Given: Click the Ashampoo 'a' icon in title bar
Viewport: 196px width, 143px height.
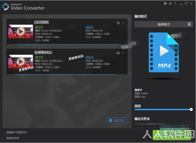Looking at the screenshot, I should (170, 4).
